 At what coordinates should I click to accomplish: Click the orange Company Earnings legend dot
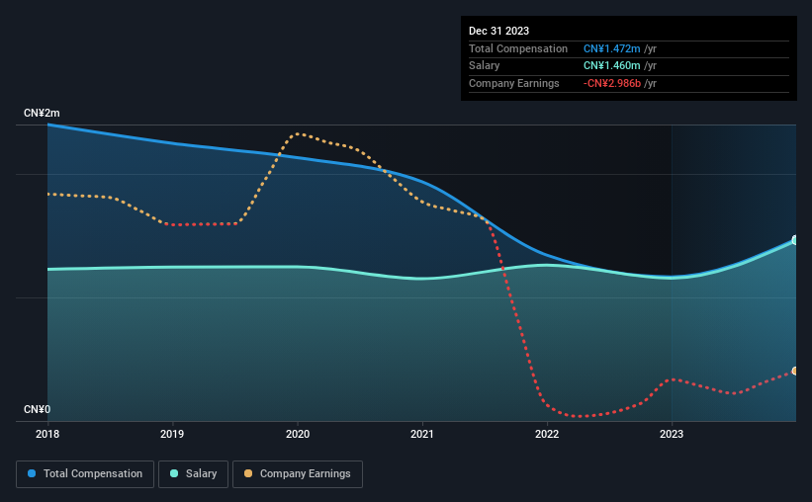[248, 473]
